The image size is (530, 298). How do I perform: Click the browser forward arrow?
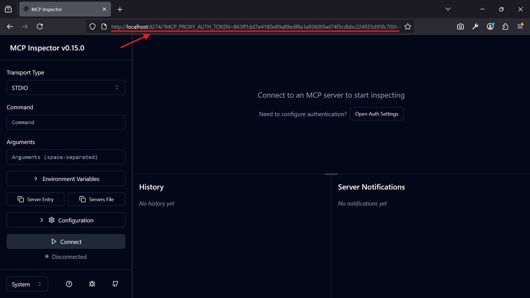point(25,26)
